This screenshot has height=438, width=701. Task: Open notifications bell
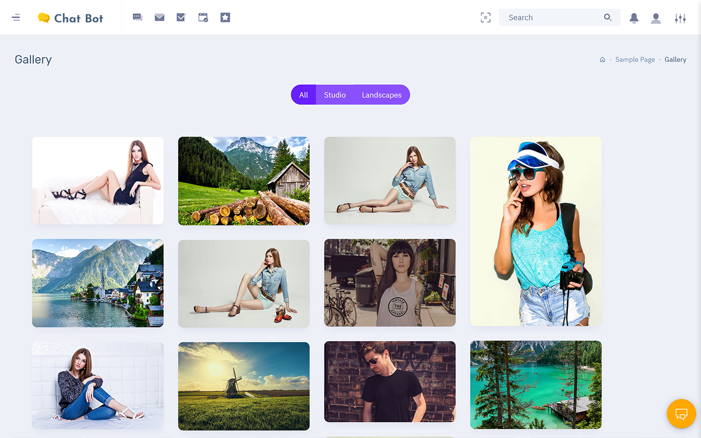click(x=634, y=18)
